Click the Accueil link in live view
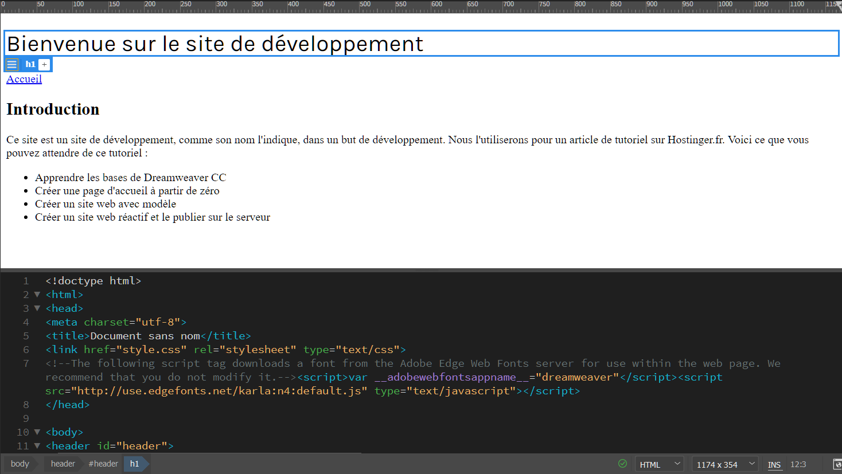 point(24,79)
